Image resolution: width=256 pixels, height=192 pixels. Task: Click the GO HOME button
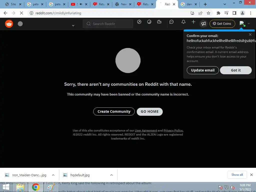(x=149, y=112)
